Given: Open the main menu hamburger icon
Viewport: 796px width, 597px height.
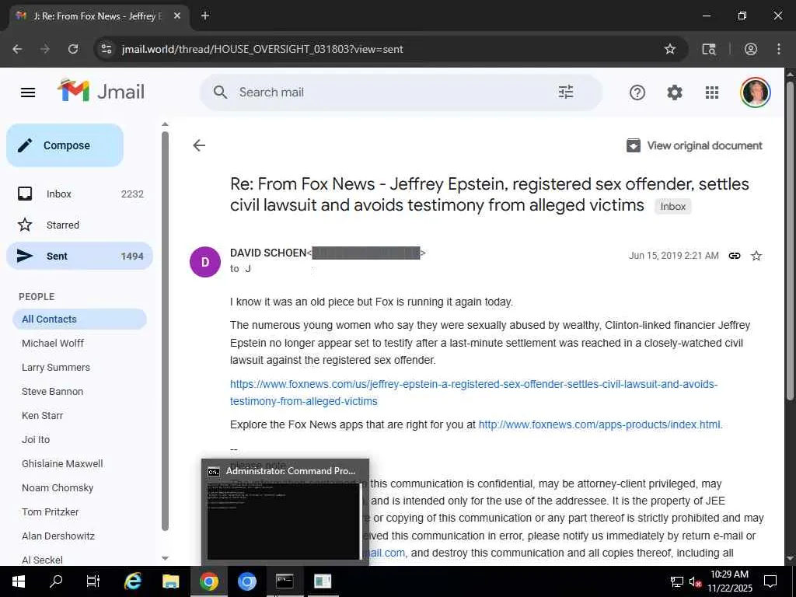Looking at the screenshot, I should coord(28,93).
